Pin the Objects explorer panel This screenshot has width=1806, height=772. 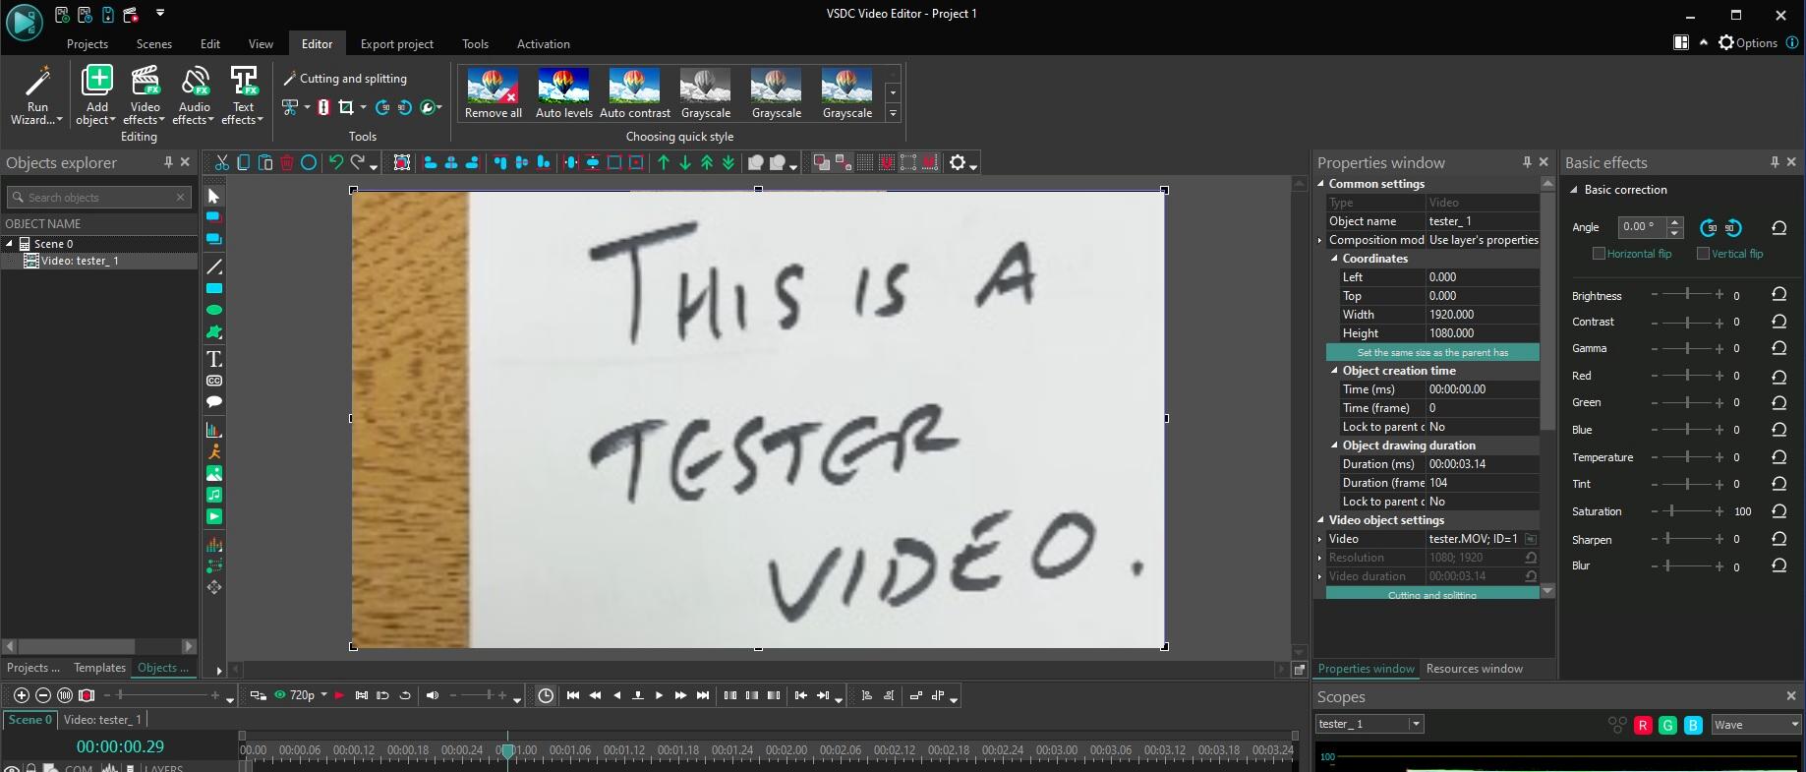click(x=168, y=162)
